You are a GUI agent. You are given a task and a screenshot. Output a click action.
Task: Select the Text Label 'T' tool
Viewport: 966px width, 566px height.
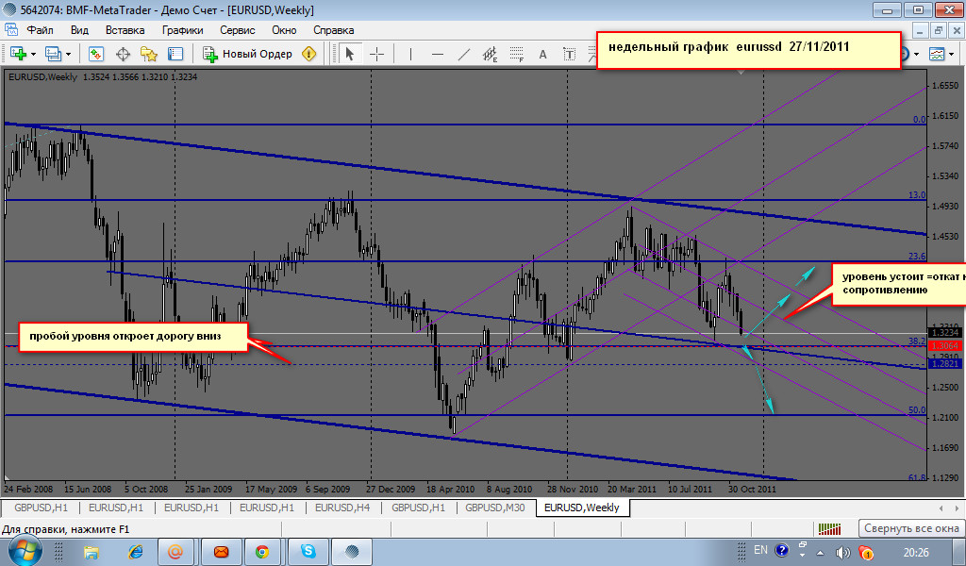click(x=569, y=54)
